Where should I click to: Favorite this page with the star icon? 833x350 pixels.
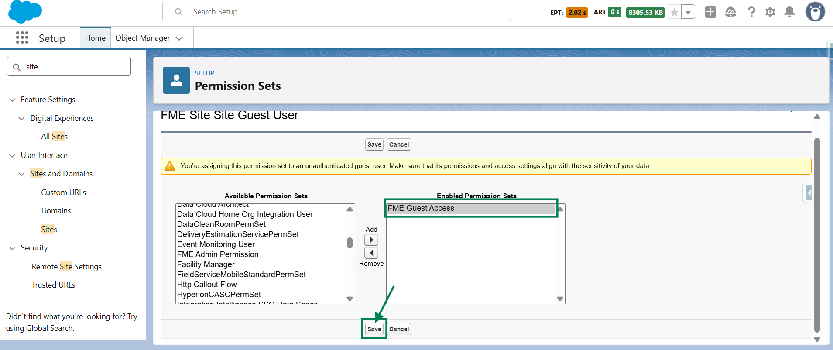[674, 12]
